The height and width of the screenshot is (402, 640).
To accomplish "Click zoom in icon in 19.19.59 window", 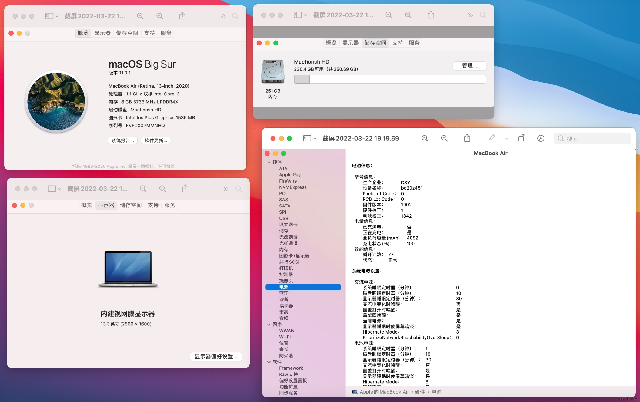I will [444, 139].
